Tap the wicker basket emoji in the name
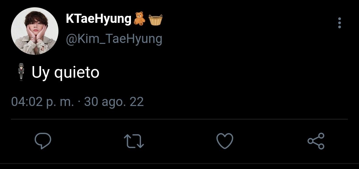Image resolution: width=359 pixels, height=169 pixels. (156, 20)
